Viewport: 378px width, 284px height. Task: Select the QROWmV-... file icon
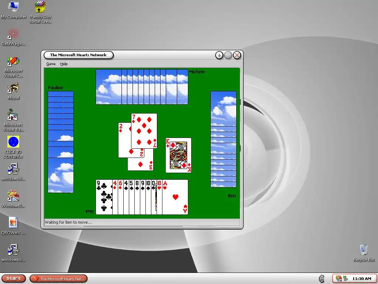(13, 226)
